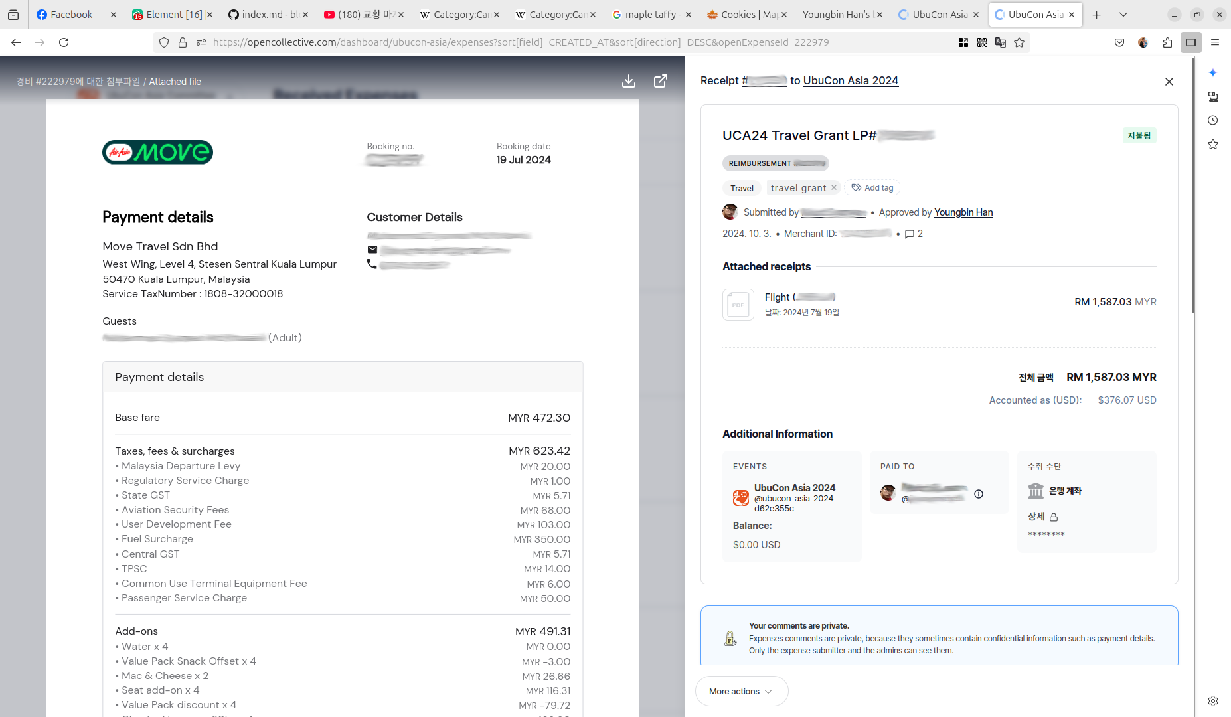
Task: Bookmark this page with star icon
Action: click(x=1019, y=42)
